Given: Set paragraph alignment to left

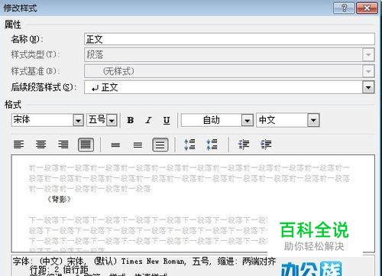Looking at the screenshot, I should [x=18, y=144].
